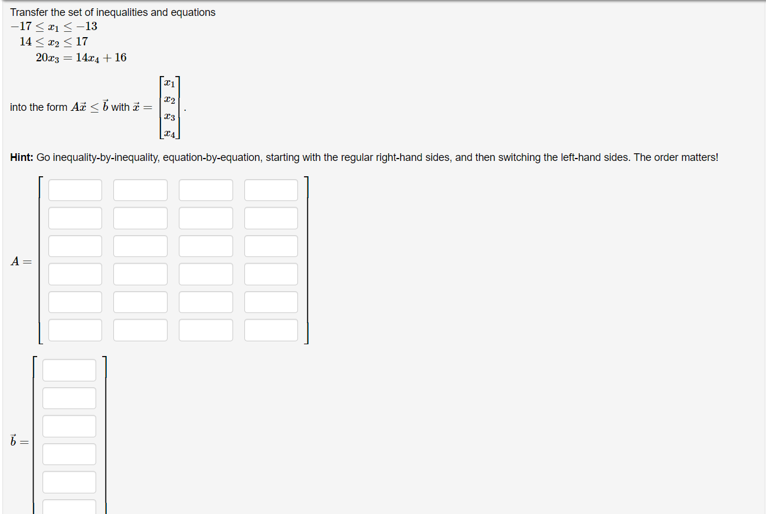This screenshot has width=766, height=514.
Task: Select the third entry of vector b
Action: [69, 426]
